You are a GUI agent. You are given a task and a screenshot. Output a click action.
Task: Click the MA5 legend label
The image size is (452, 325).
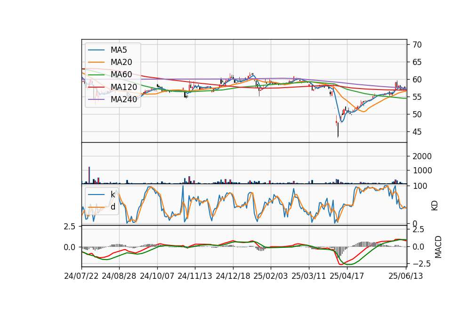tap(119, 50)
